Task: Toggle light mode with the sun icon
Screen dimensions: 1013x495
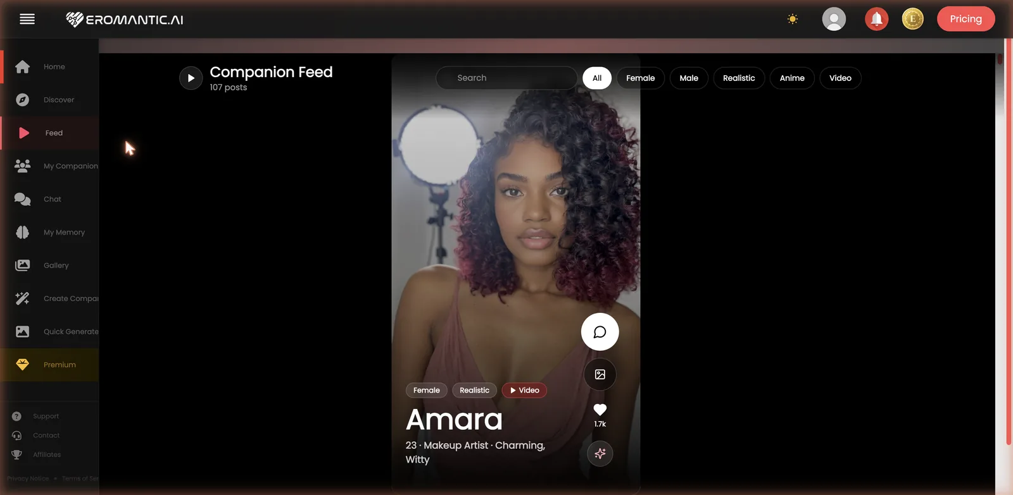Action: (x=792, y=19)
